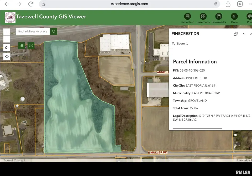Return map to default home extent
The image size is (252, 176).
pyautogui.click(x=7, y=48)
